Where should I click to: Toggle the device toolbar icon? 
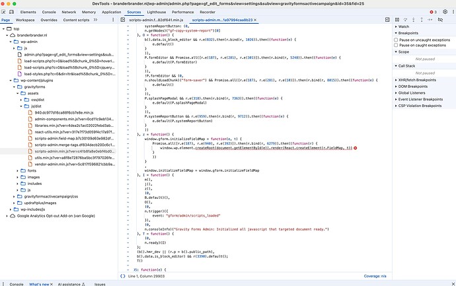(x=12, y=12)
